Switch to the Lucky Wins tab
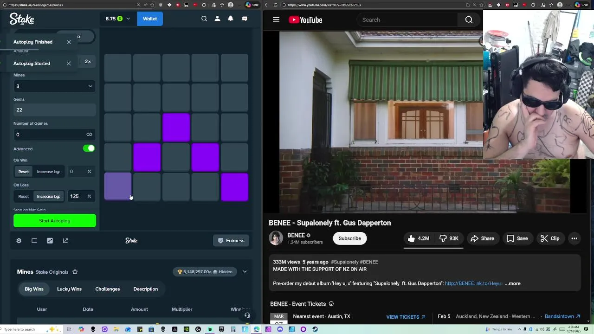The width and height of the screenshot is (594, 334). pos(69,289)
